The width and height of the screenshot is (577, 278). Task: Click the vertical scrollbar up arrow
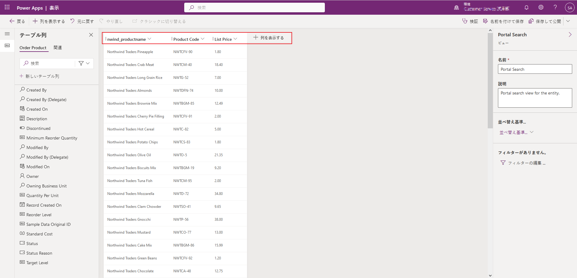pos(490,30)
